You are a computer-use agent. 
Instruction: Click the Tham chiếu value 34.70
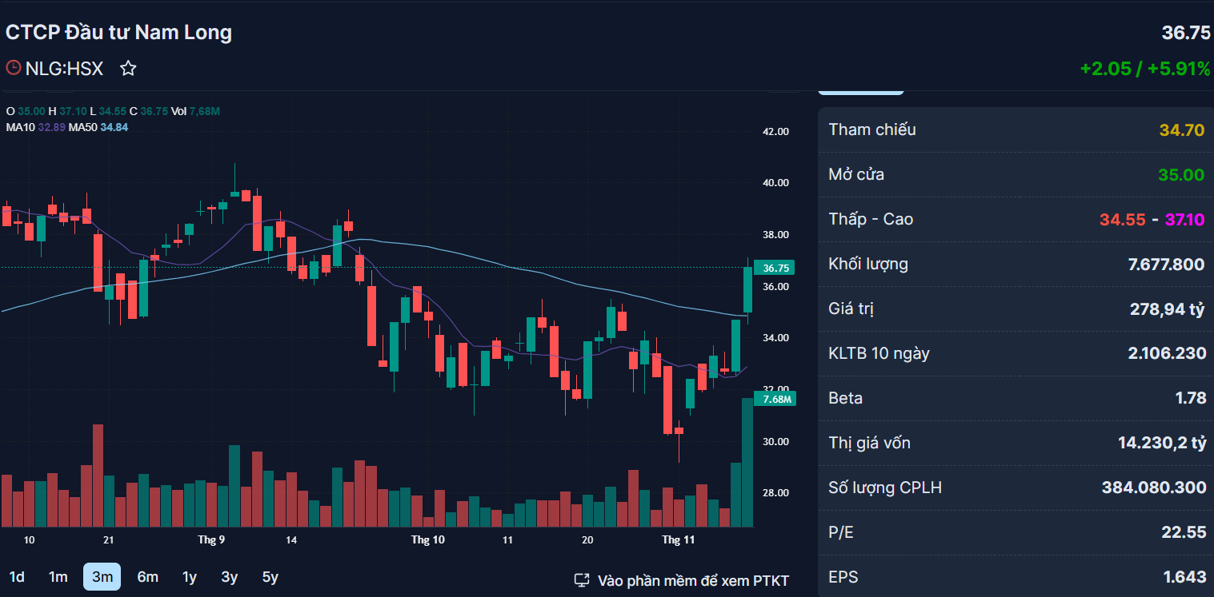[x=1181, y=130]
